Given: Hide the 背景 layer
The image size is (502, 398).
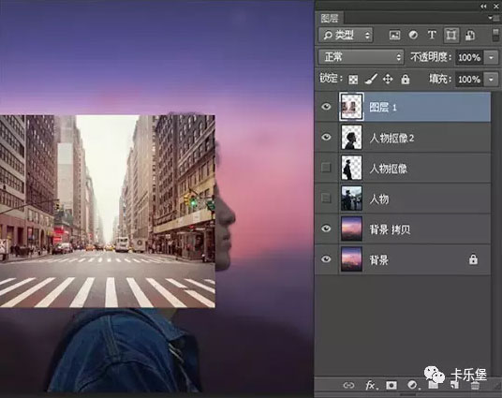Looking at the screenshot, I should [326, 258].
